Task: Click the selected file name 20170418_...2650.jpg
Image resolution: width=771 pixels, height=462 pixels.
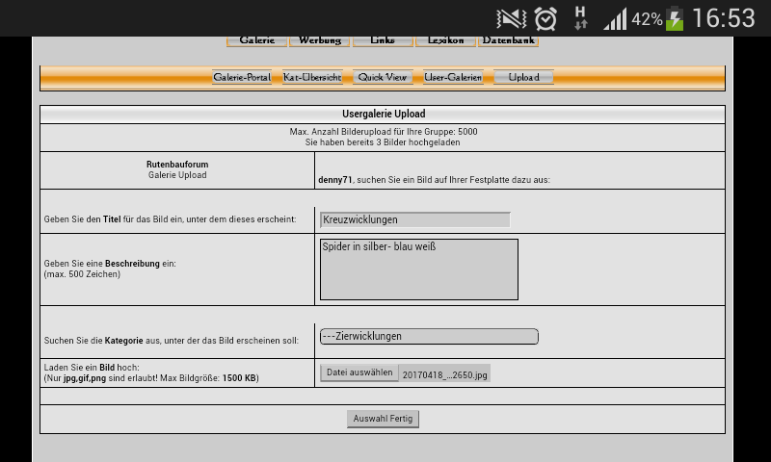Action: [444, 374]
